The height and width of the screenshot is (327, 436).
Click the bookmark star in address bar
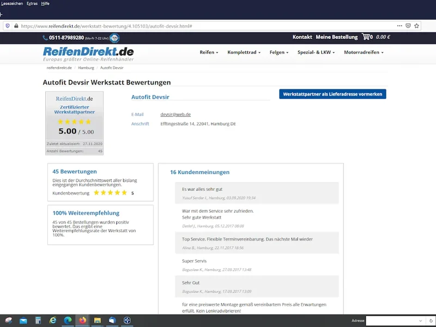tap(416, 26)
